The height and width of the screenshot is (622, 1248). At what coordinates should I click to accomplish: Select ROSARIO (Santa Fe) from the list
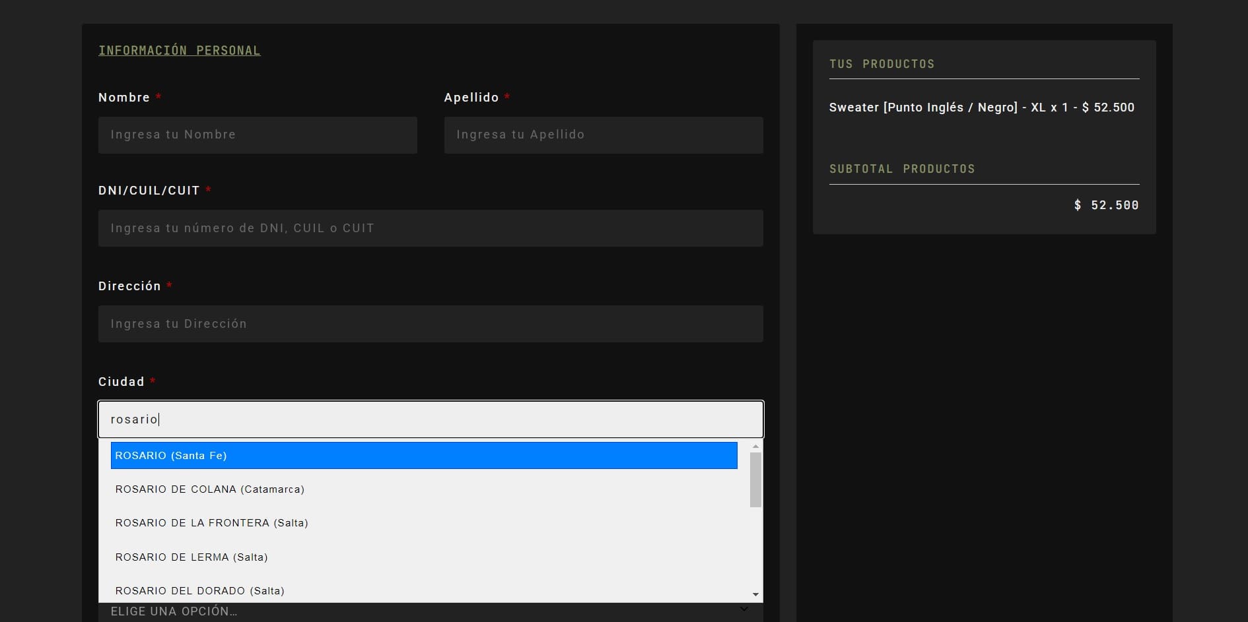click(423, 456)
